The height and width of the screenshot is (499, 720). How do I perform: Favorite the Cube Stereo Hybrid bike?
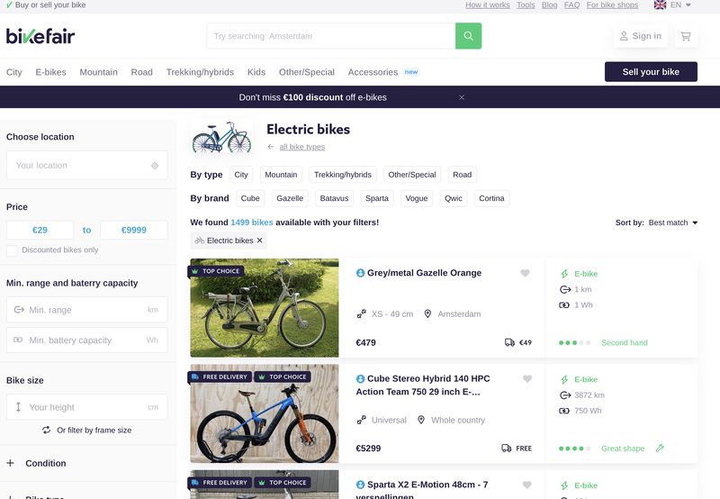click(x=527, y=378)
